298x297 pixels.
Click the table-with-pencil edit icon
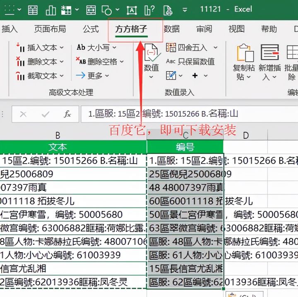[171, 75]
